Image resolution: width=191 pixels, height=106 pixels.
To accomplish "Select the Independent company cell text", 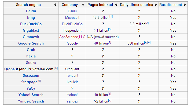I will 72,31.
